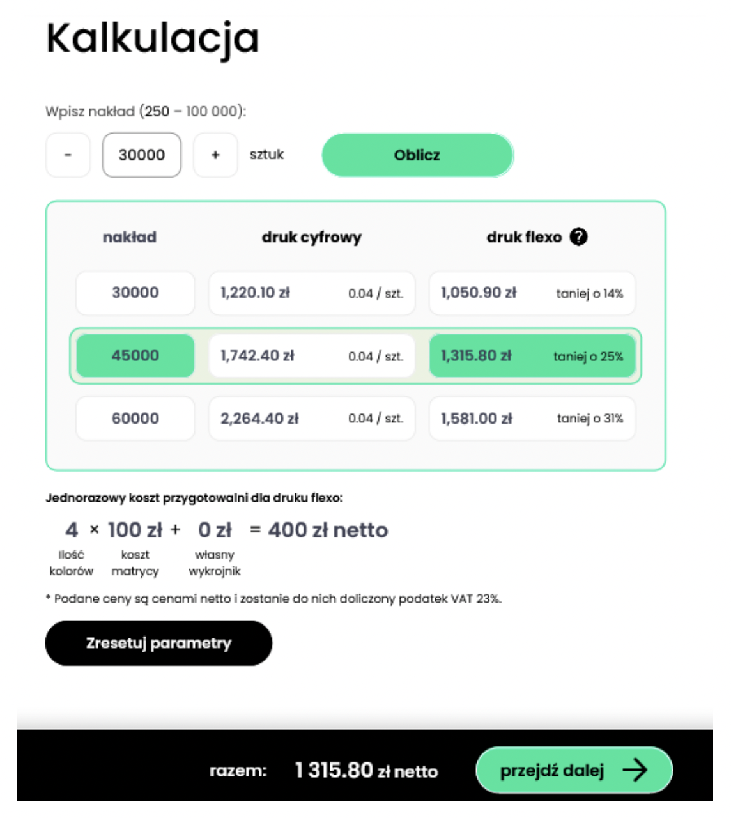Screen dimensions: 731x818
Task: Click the razem total amount 1 315.80 zł
Action: 366,771
